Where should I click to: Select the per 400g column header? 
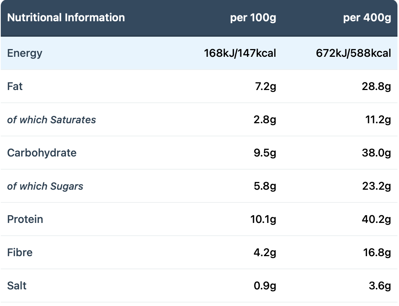[x=367, y=18]
